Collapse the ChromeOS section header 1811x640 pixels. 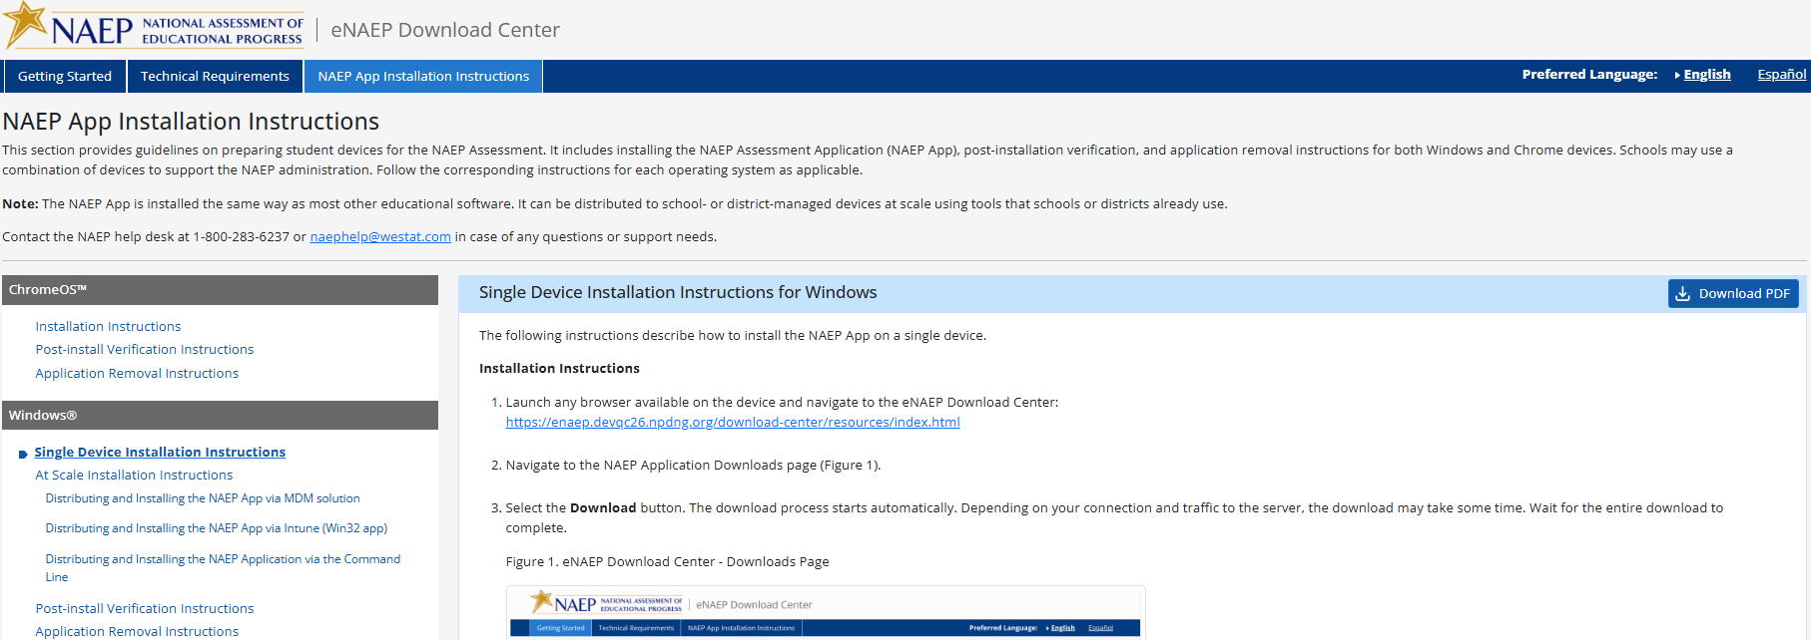click(220, 290)
